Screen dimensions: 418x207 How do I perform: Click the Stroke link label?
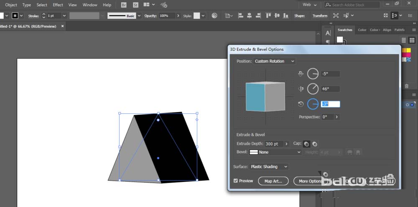33,16
